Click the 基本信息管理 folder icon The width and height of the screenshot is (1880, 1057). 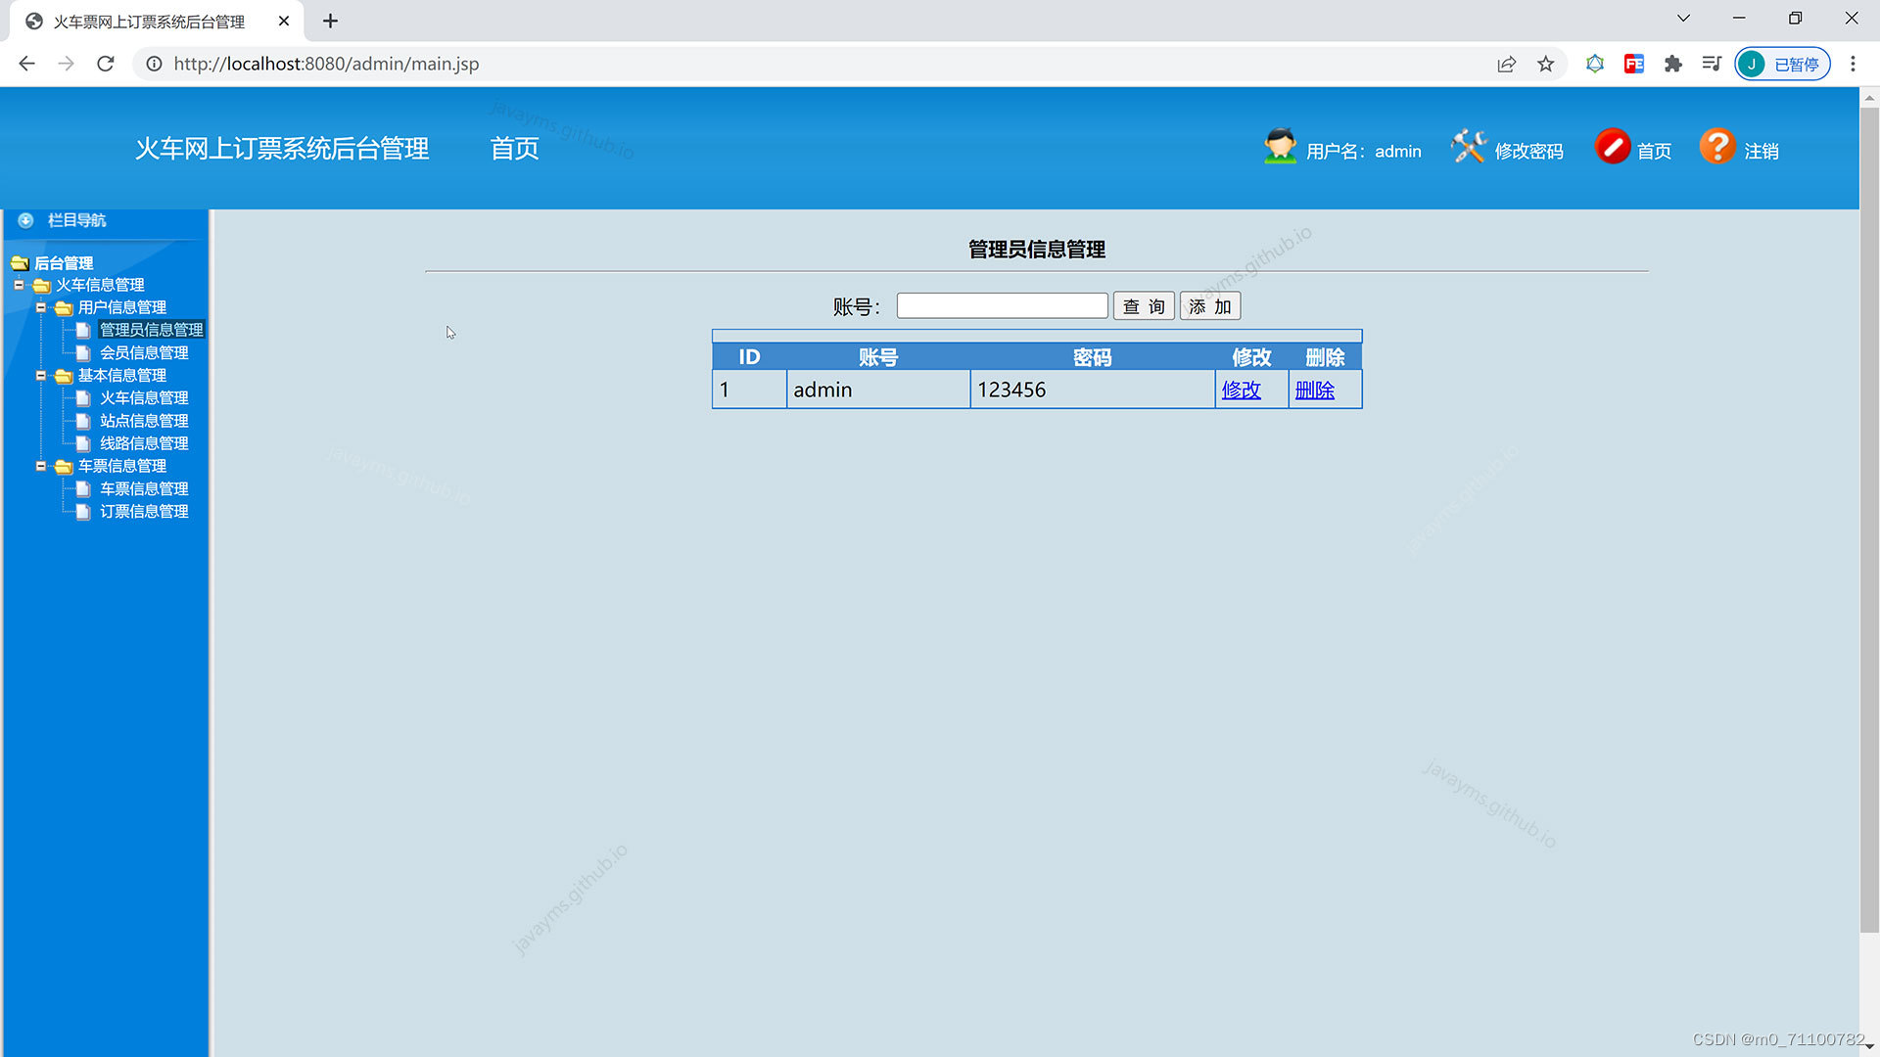coord(64,376)
